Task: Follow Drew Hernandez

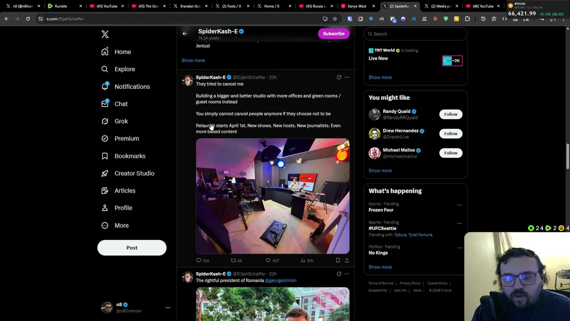Action: tap(451, 134)
